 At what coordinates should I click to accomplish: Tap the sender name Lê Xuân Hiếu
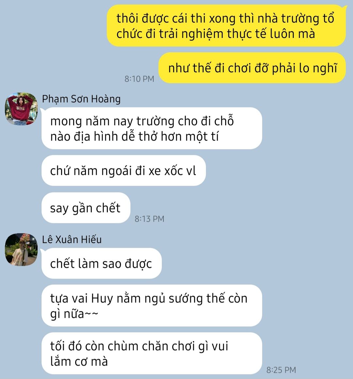point(72,240)
